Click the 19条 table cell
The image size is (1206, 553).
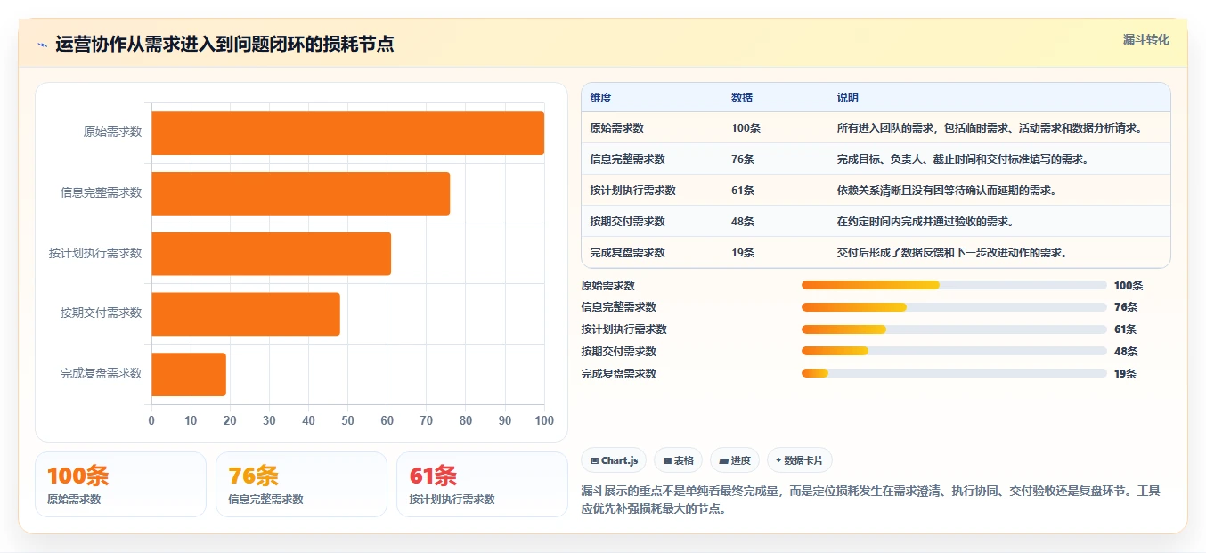click(x=743, y=253)
